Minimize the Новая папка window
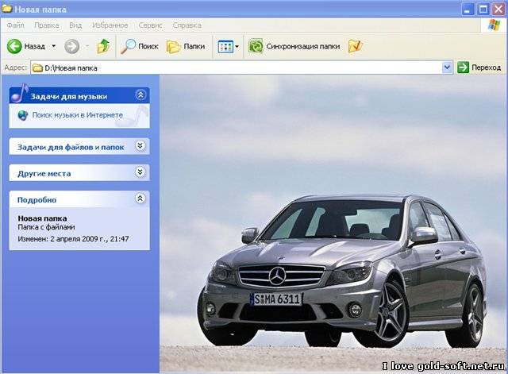508x374 pixels. pos(468,9)
